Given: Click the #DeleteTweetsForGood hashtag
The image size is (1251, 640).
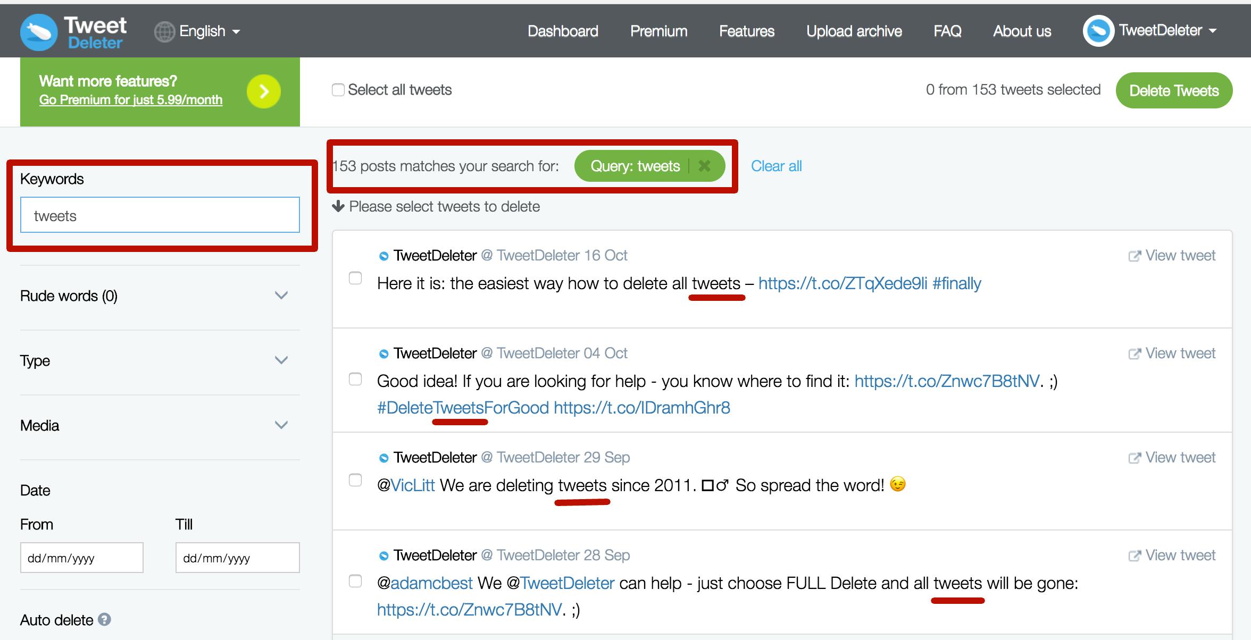Looking at the screenshot, I should click(463, 408).
